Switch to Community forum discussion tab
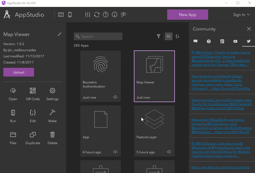Screen dimensions: 255x173 click(196, 41)
